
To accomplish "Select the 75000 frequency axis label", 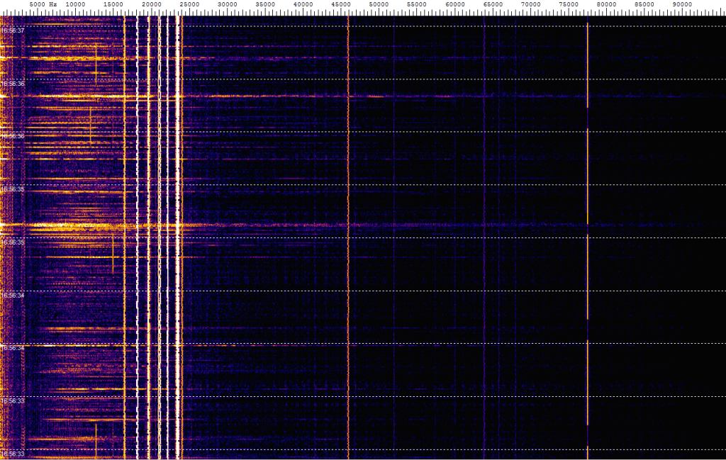I will pyautogui.click(x=569, y=4).
